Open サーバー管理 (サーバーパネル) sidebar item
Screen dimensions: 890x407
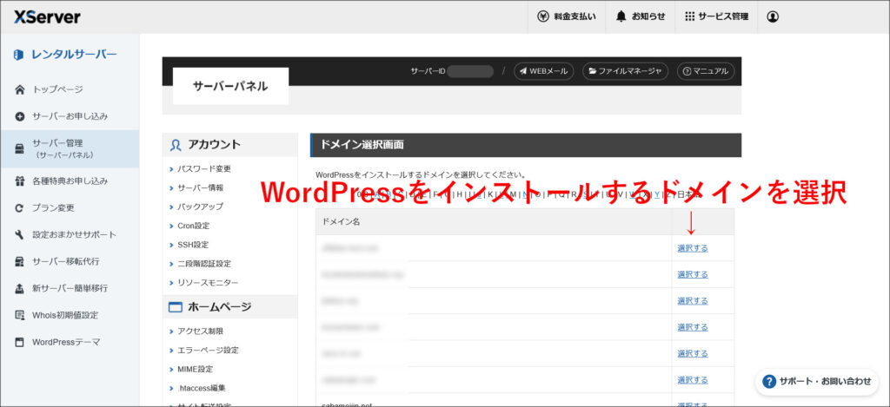63,148
